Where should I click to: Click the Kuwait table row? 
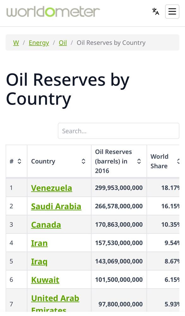click(x=45, y=279)
